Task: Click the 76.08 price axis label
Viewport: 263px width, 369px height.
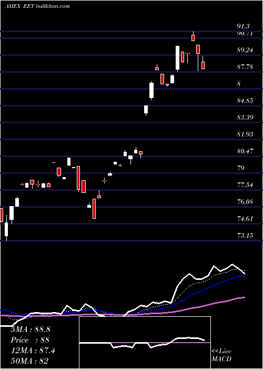Action: [x=245, y=202]
